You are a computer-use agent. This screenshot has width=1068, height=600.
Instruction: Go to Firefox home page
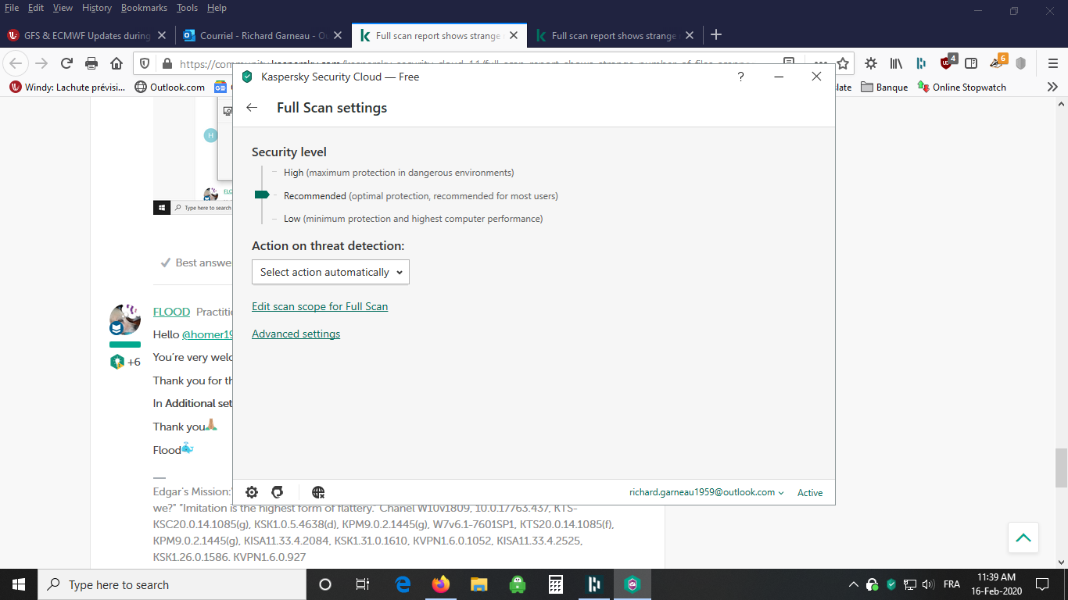click(x=116, y=63)
